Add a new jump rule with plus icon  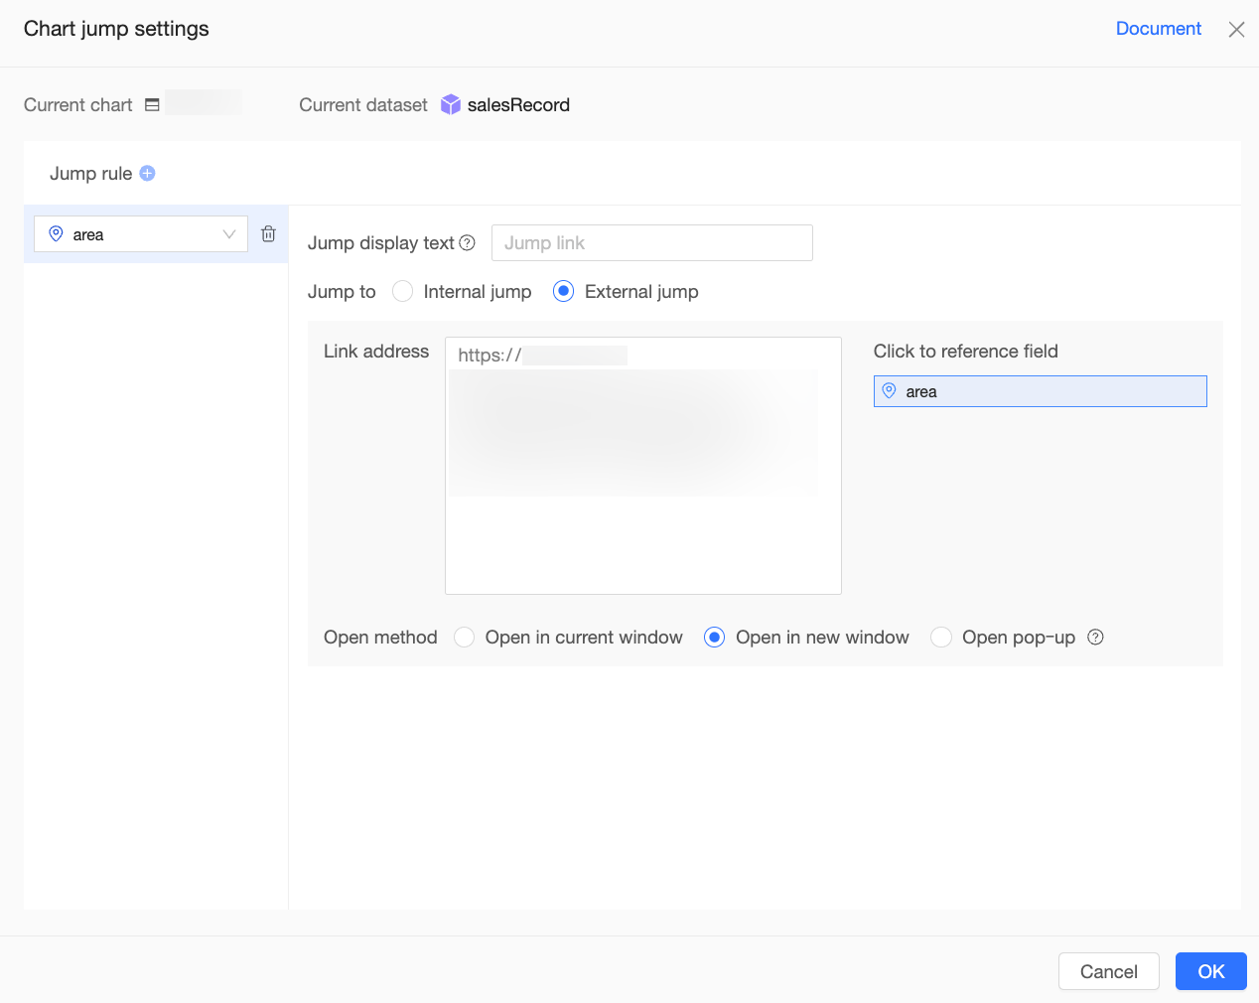click(147, 173)
